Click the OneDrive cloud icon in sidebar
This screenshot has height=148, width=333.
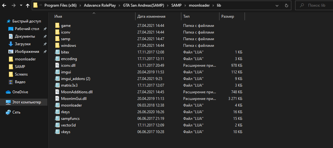point(8,92)
